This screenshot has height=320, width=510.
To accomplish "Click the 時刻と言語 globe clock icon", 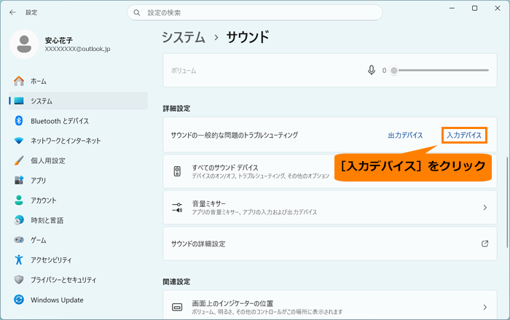I will coord(19,220).
